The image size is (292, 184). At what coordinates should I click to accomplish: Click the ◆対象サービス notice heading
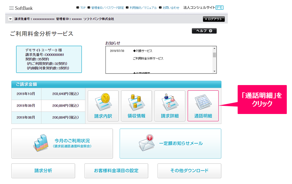[x=143, y=51]
